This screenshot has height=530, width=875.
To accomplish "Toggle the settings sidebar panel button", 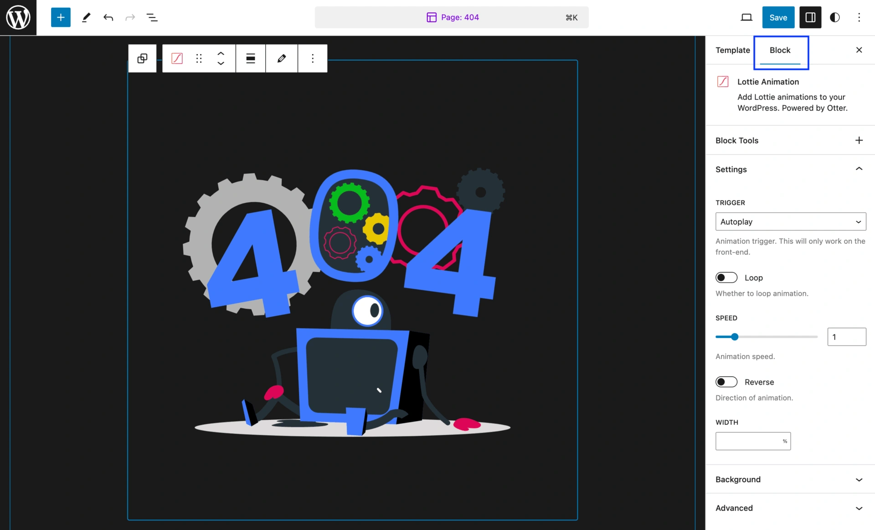I will [810, 17].
